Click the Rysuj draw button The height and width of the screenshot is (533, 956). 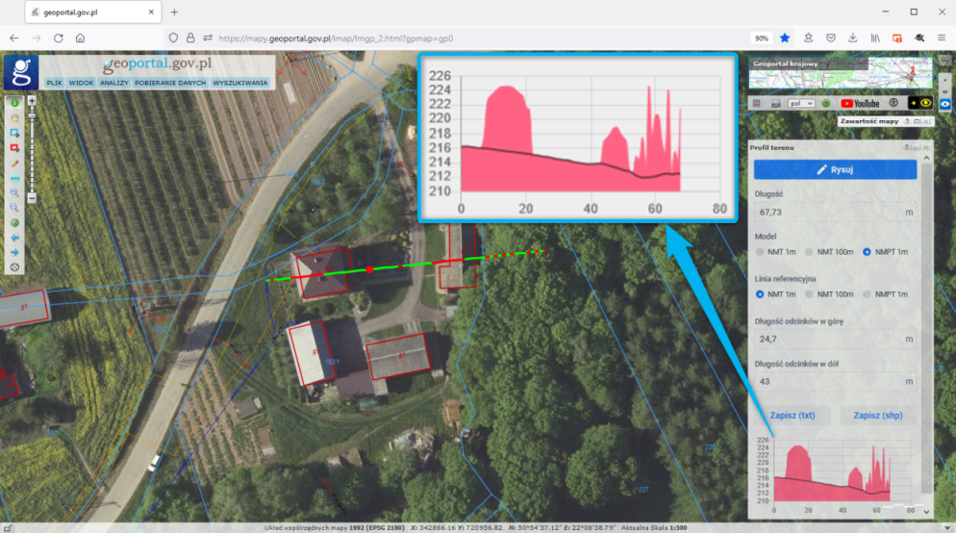coord(835,169)
